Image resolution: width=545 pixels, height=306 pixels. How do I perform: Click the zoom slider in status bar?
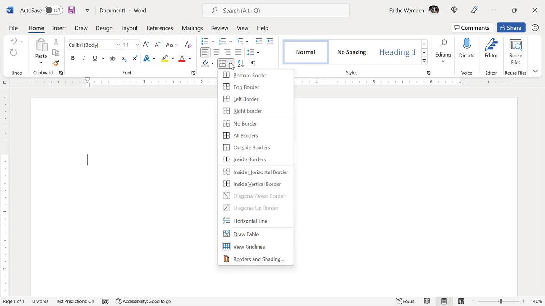point(500,301)
